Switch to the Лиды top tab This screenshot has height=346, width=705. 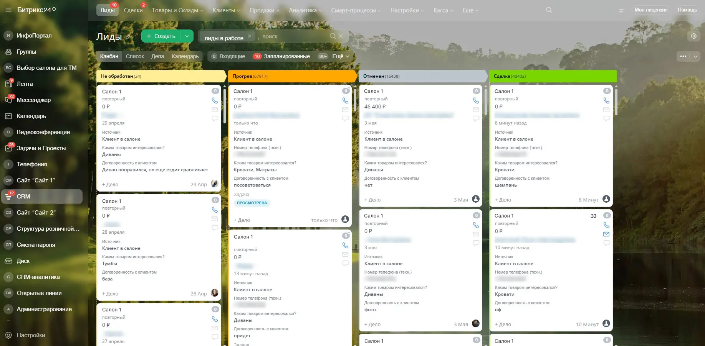108,10
